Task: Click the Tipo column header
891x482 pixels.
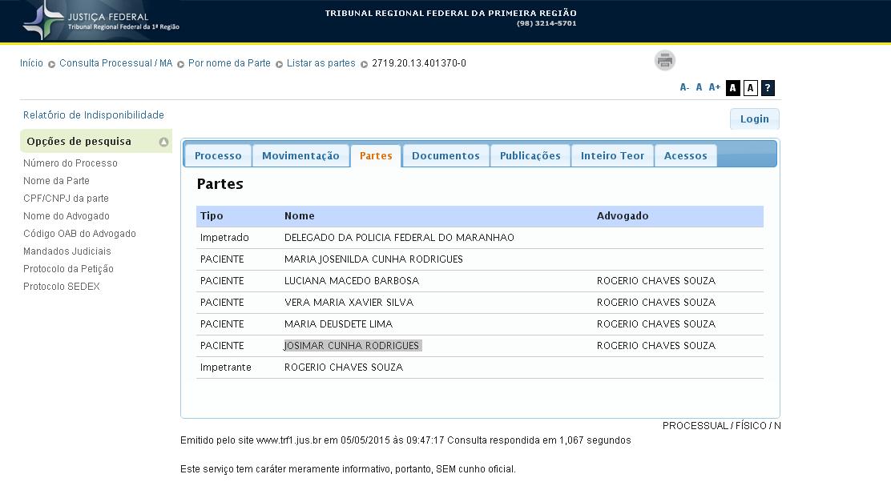Action: click(x=212, y=215)
